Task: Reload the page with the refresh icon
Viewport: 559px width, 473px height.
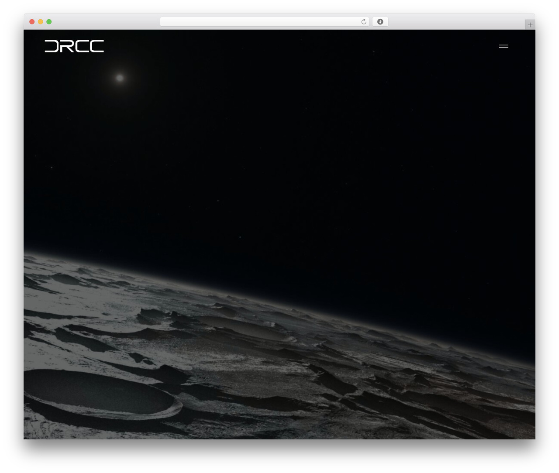Action: (363, 22)
